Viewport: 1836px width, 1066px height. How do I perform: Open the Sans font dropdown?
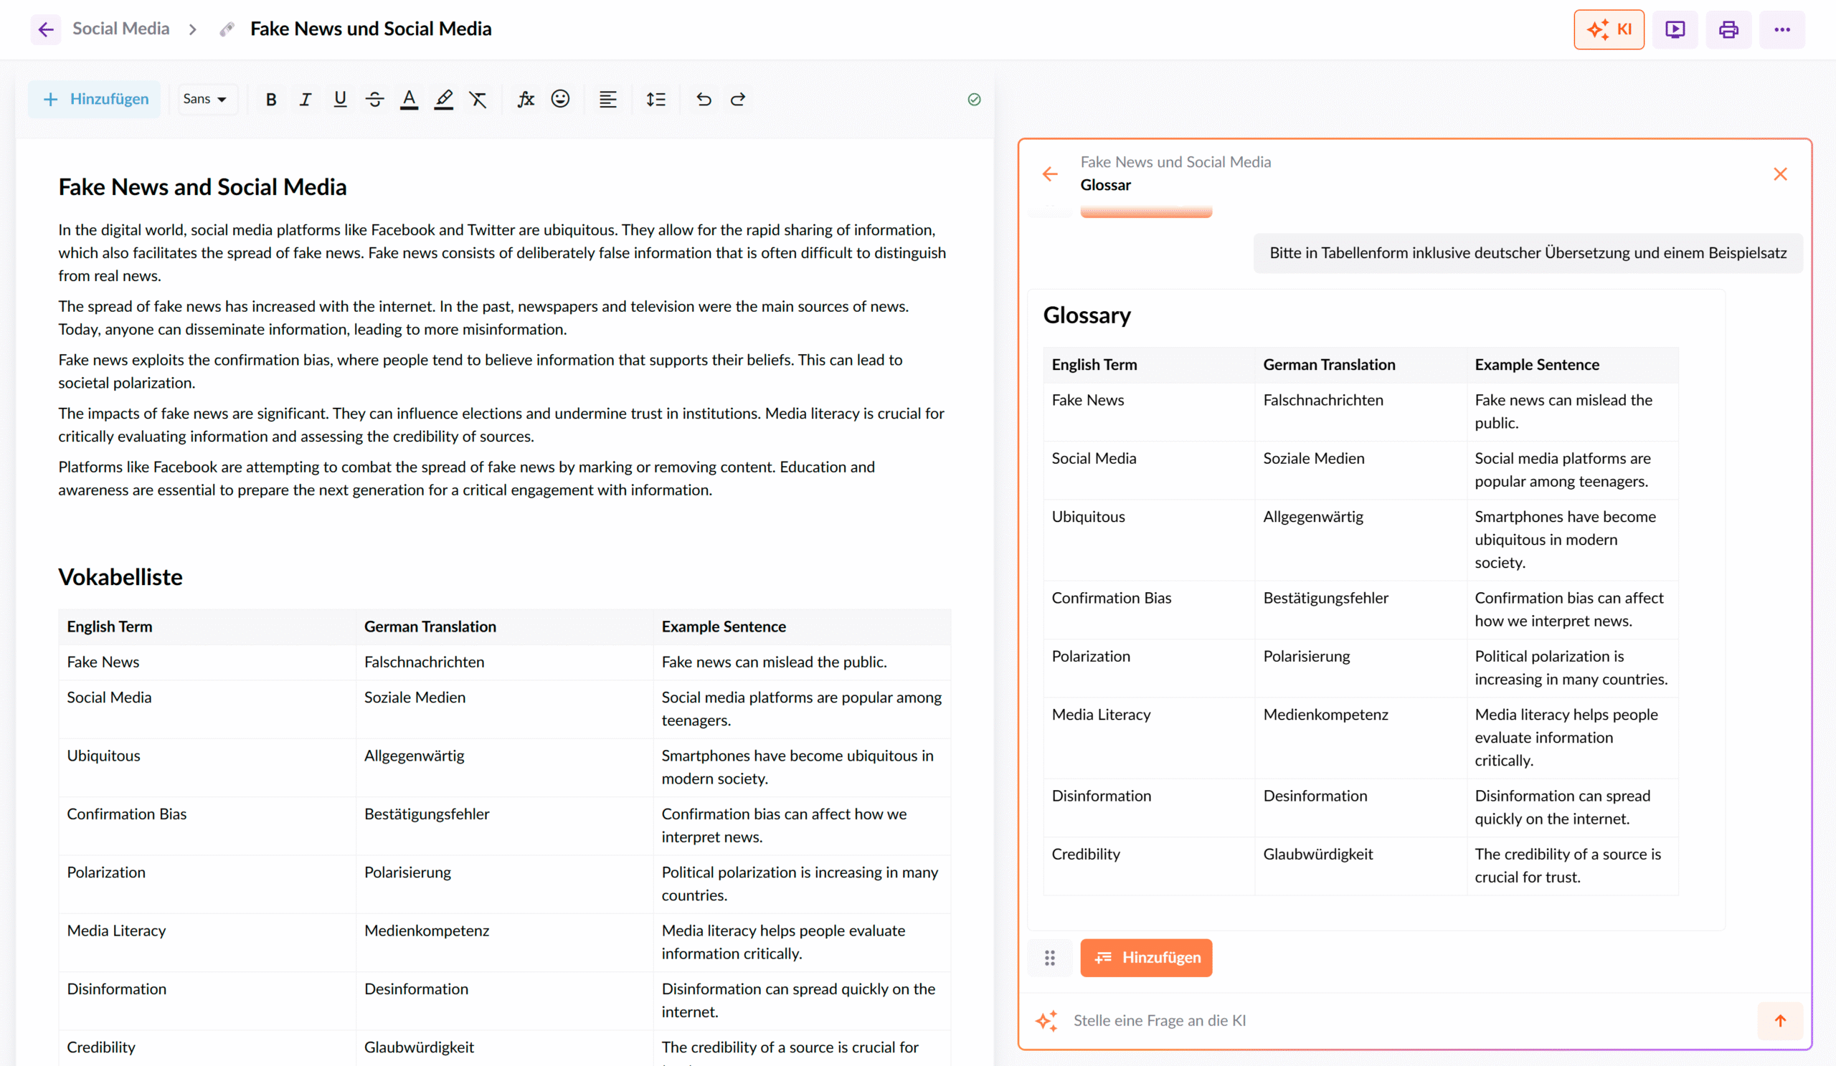[204, 99]
